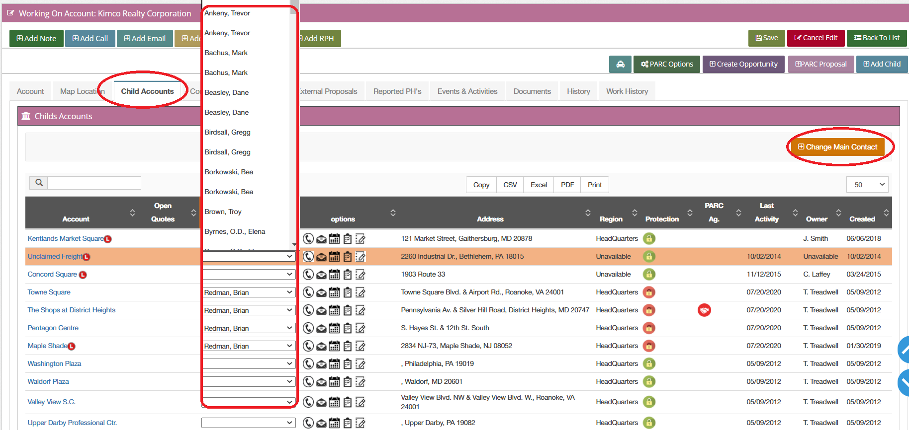Click the phone icon in Maple Shade row
The width and height of the screenshot is (909, 430).
pos(308,346)
